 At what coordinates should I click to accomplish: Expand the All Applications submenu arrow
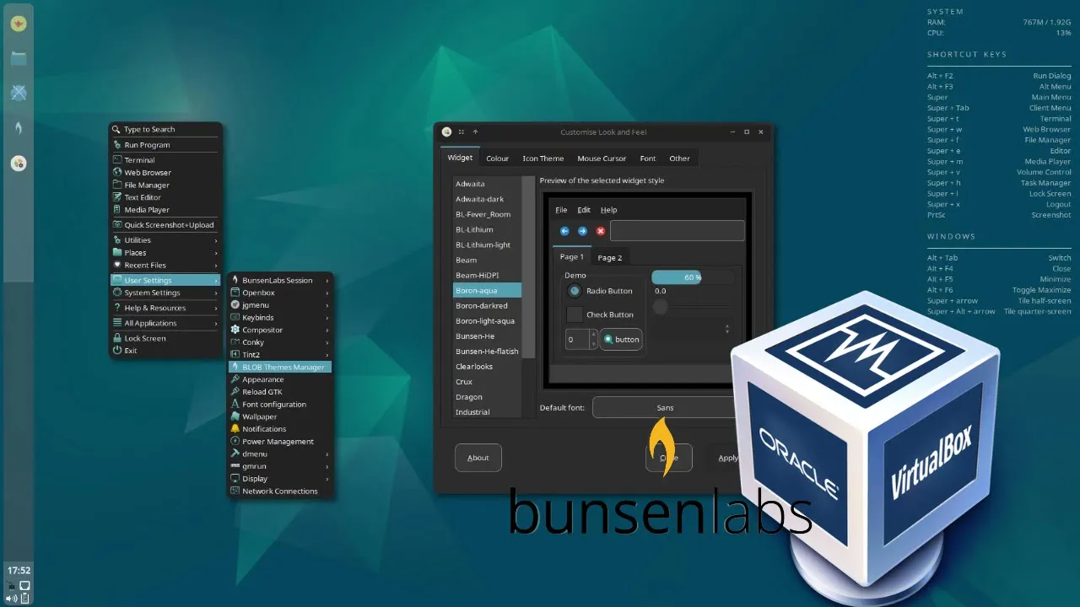[216, 323]
